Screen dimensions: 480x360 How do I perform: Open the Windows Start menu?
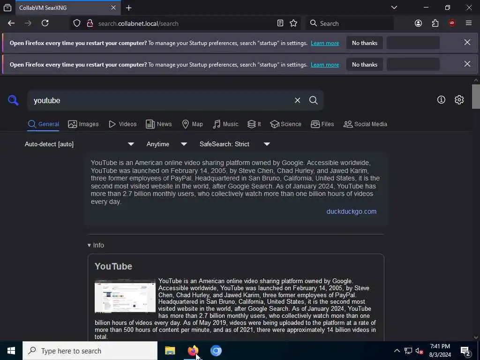click(11, 351)
